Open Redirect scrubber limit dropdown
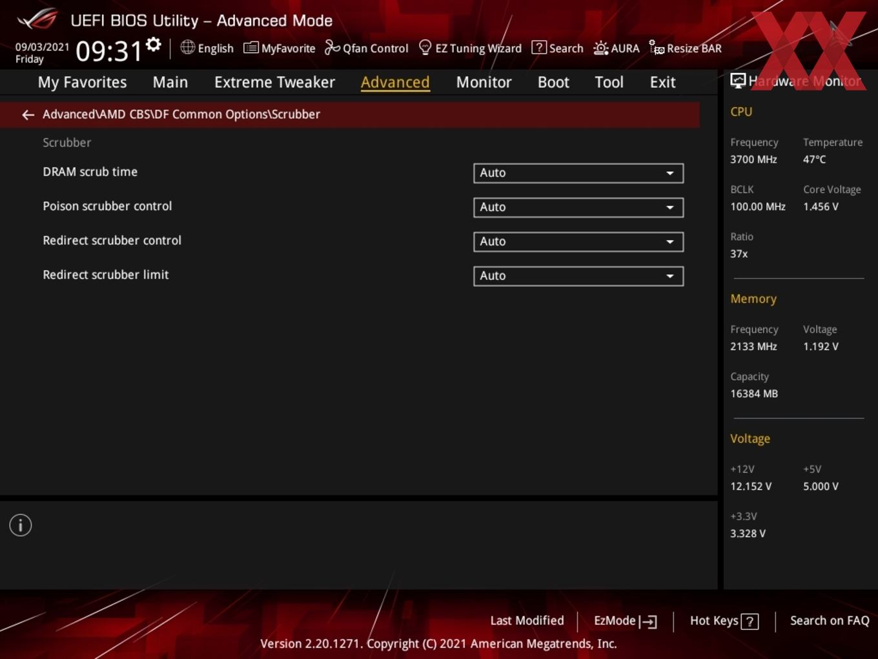 [578, 275]
